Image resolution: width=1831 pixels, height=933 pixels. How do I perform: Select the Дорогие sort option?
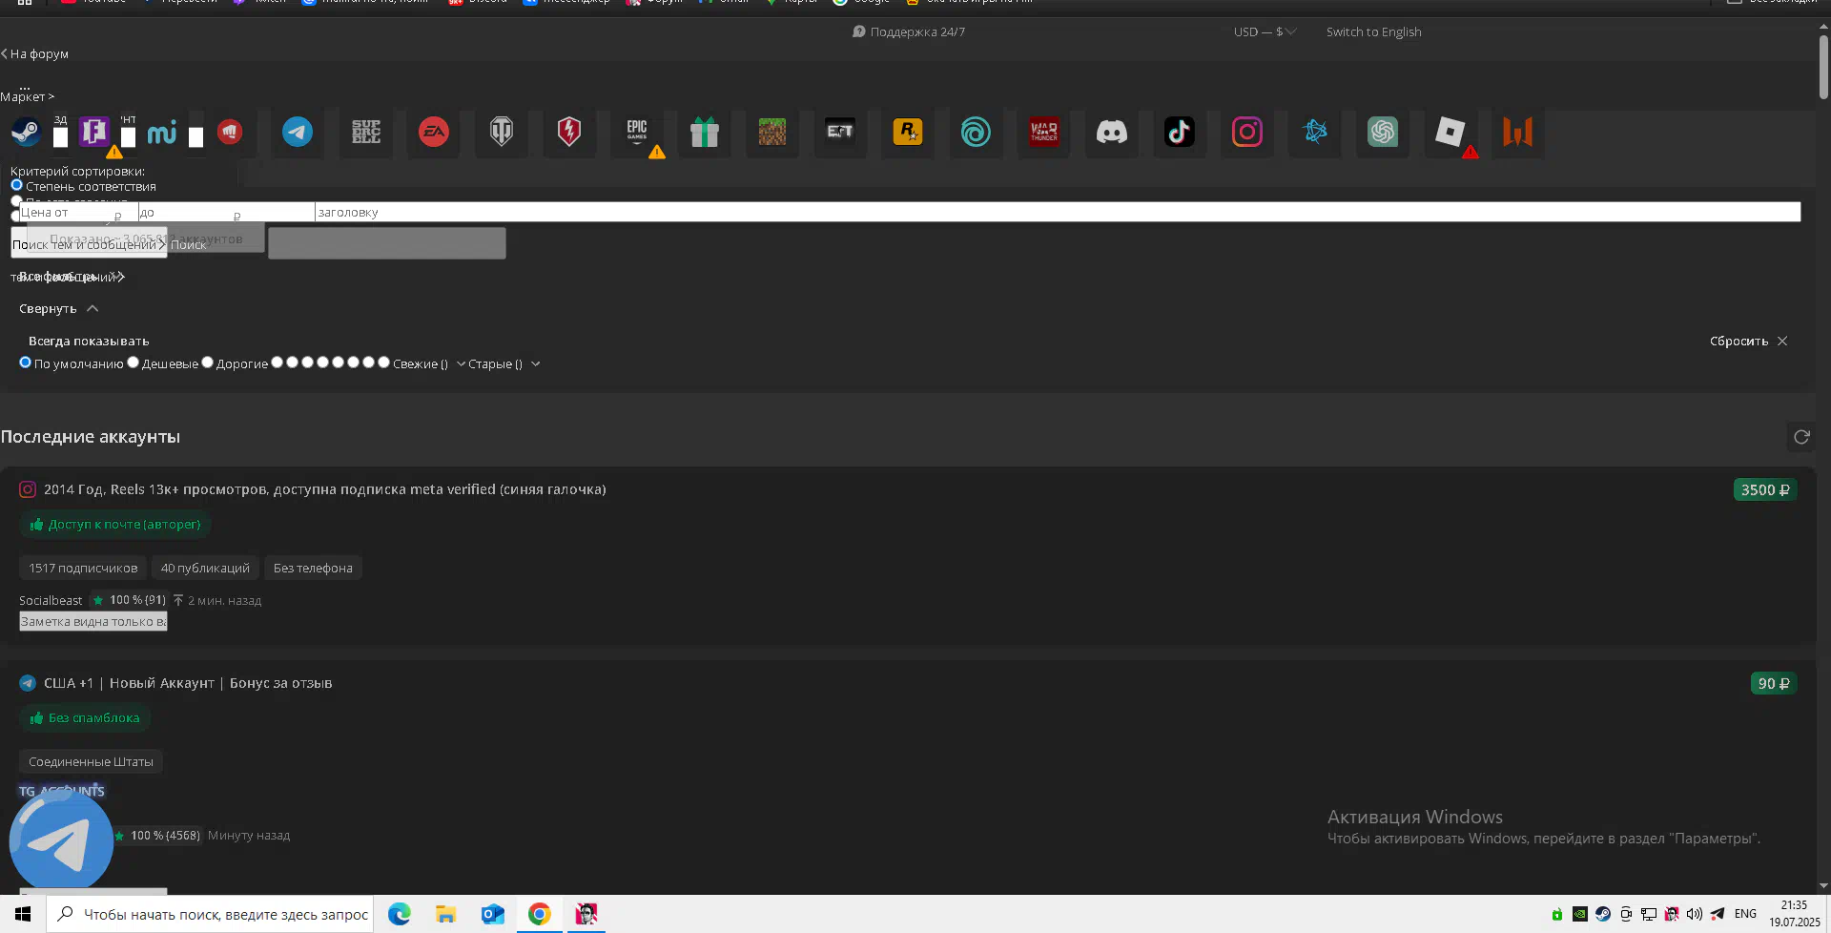coord(207,363)
